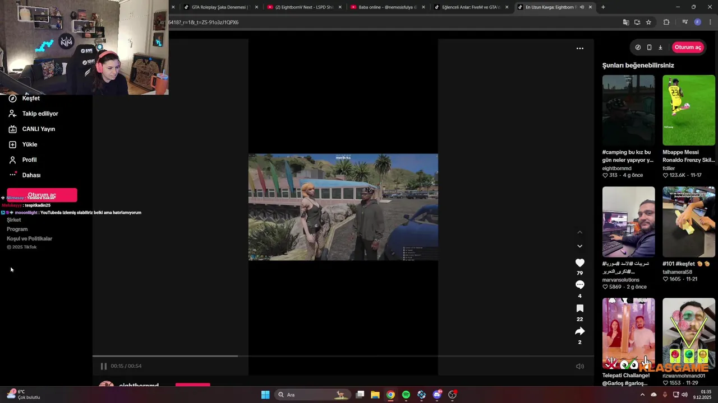Open the #101 #keşfet video thumbnail

click(x=689, y=222)
